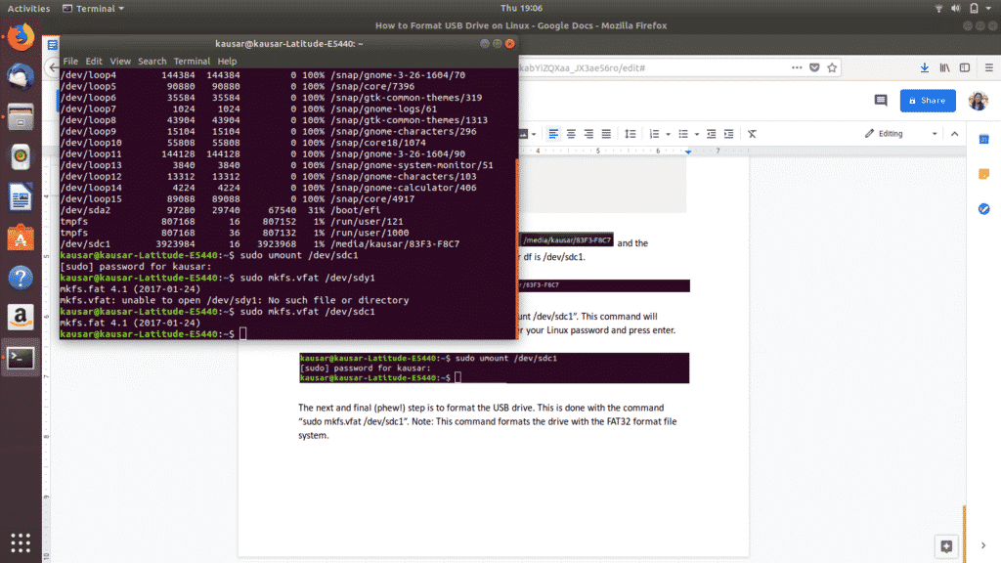Increase indent using the toolbar icon
This screenshot has height=563, width=1001.
click(729, 133)
